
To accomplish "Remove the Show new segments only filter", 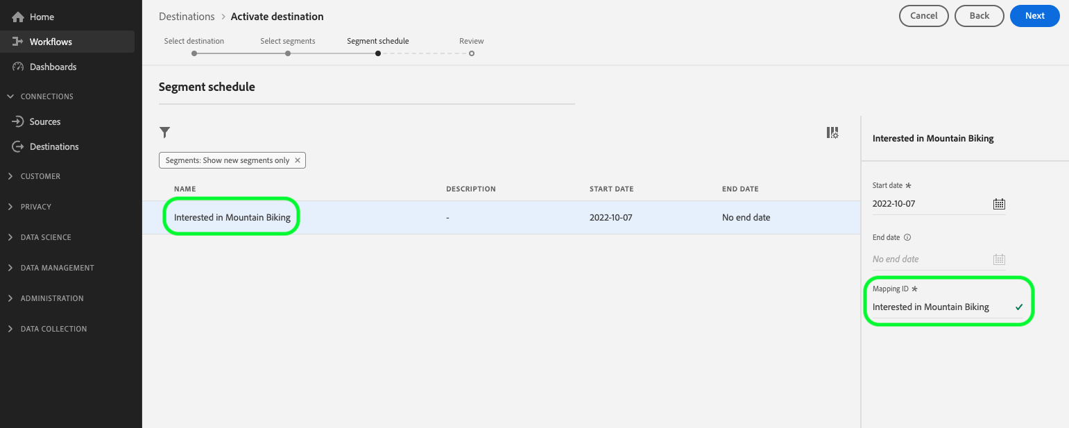I will pyautogui.click(x=298, y=160).
